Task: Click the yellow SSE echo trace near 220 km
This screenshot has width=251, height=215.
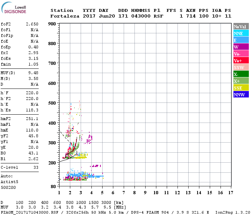Action: click(81, 158)
